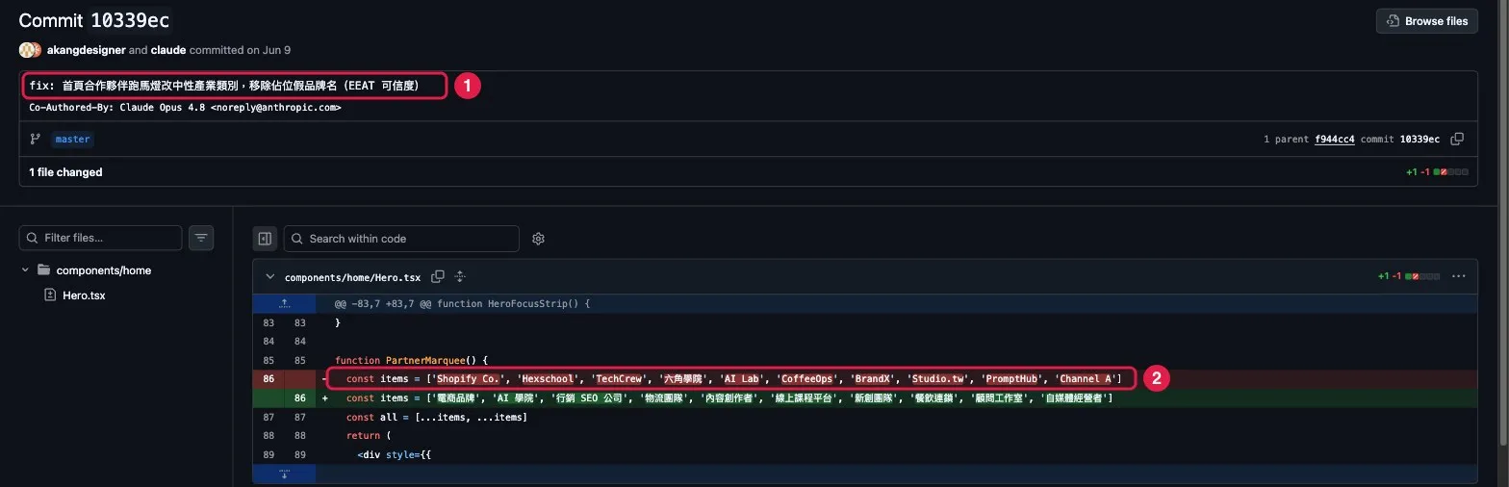Open the master branch label
The height and width of the screenshot is (487, 1509).
(73, 140)
